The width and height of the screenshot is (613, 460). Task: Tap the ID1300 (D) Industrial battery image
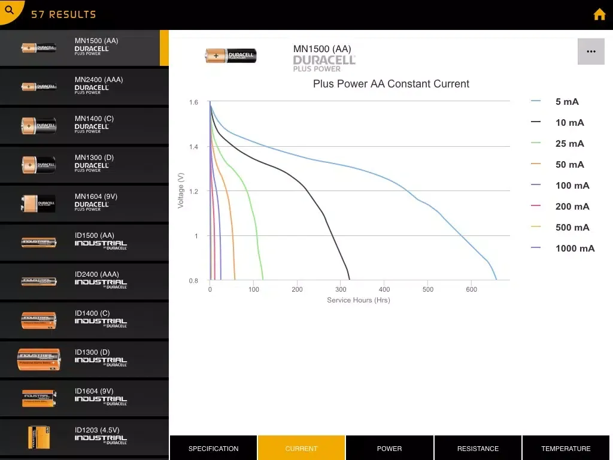[x=39, y=359]
